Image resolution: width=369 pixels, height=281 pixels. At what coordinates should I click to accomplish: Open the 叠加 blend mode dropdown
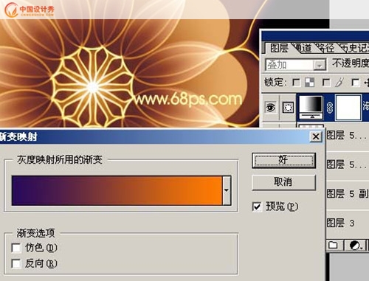click(x=320, y=66)
